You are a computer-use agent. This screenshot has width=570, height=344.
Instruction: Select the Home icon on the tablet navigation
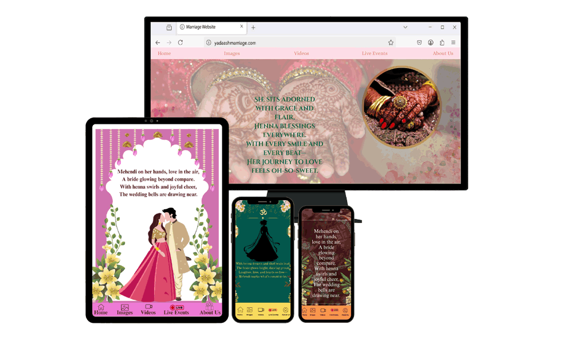(101, 307)
